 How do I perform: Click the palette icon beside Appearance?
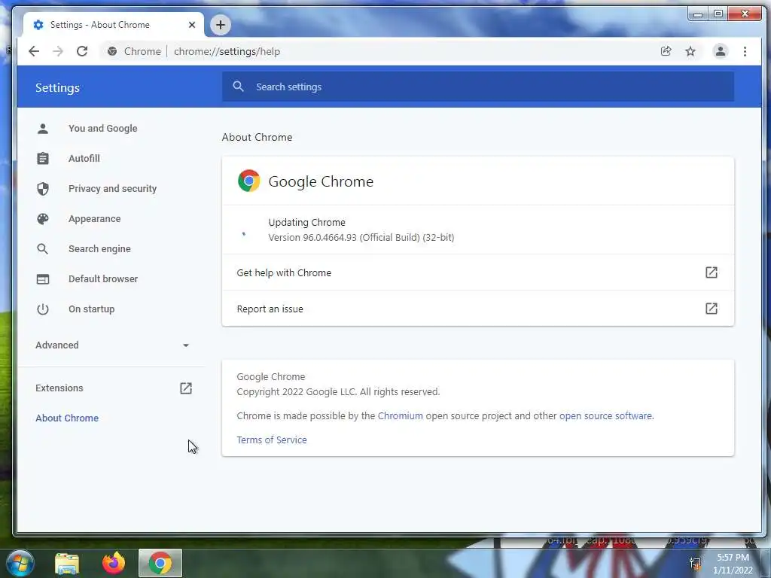(x=43, y=219)
